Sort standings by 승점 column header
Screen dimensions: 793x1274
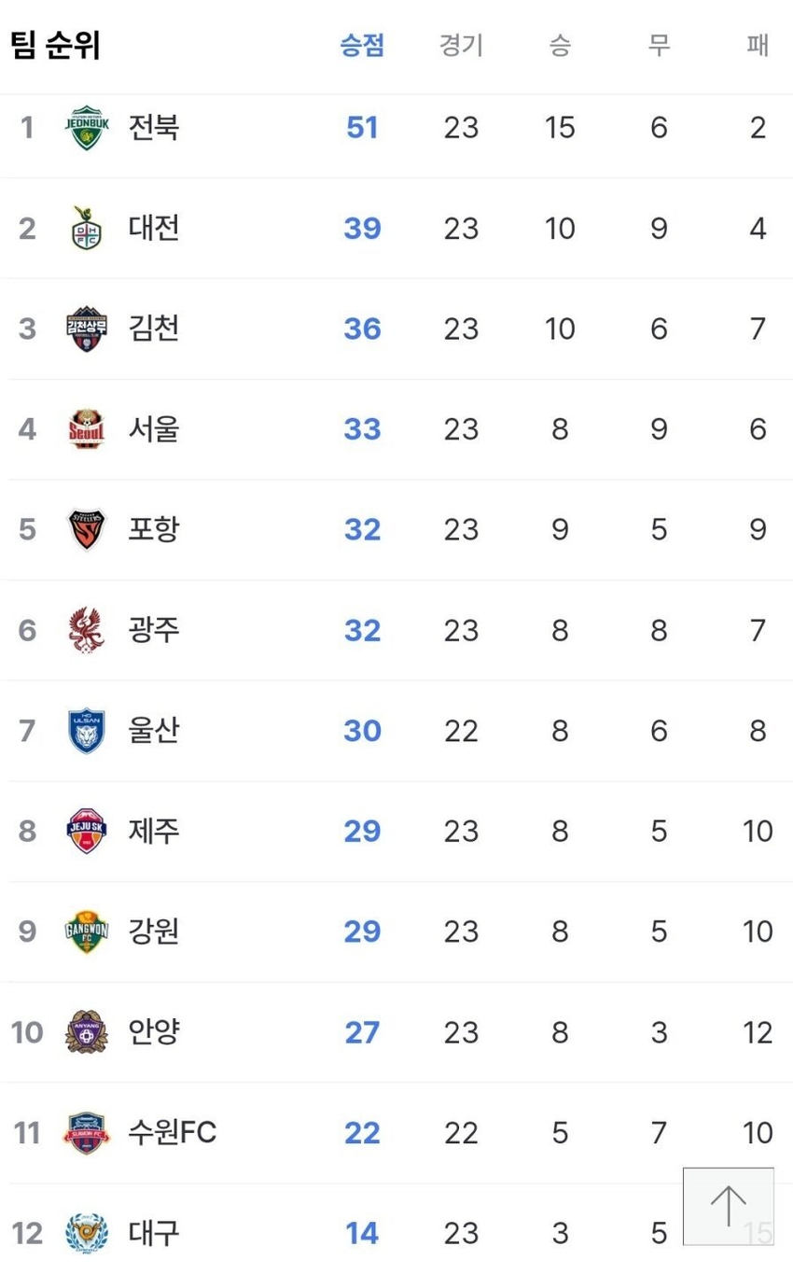pyautogui.click(x=362, y=45)
